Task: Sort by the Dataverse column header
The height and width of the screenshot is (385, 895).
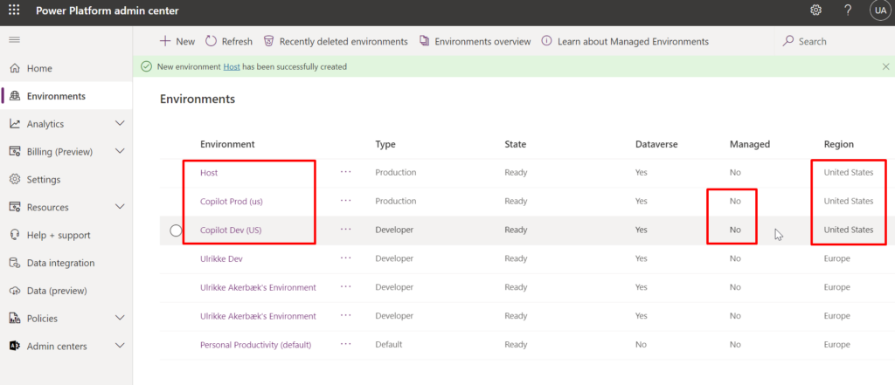Action: pyautogui.click(x=656, y=144)
